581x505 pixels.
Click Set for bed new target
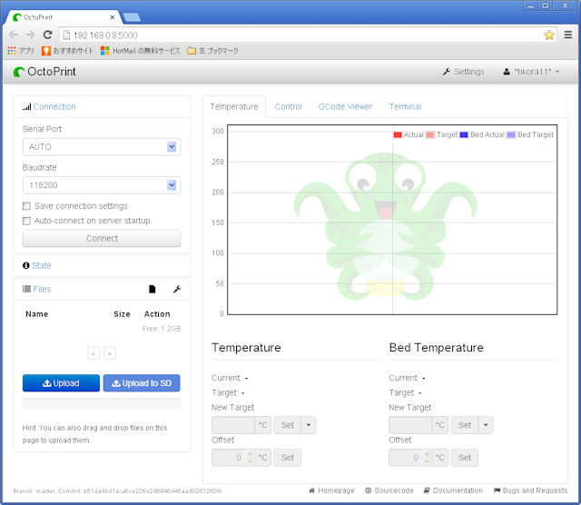click(465, 425)
